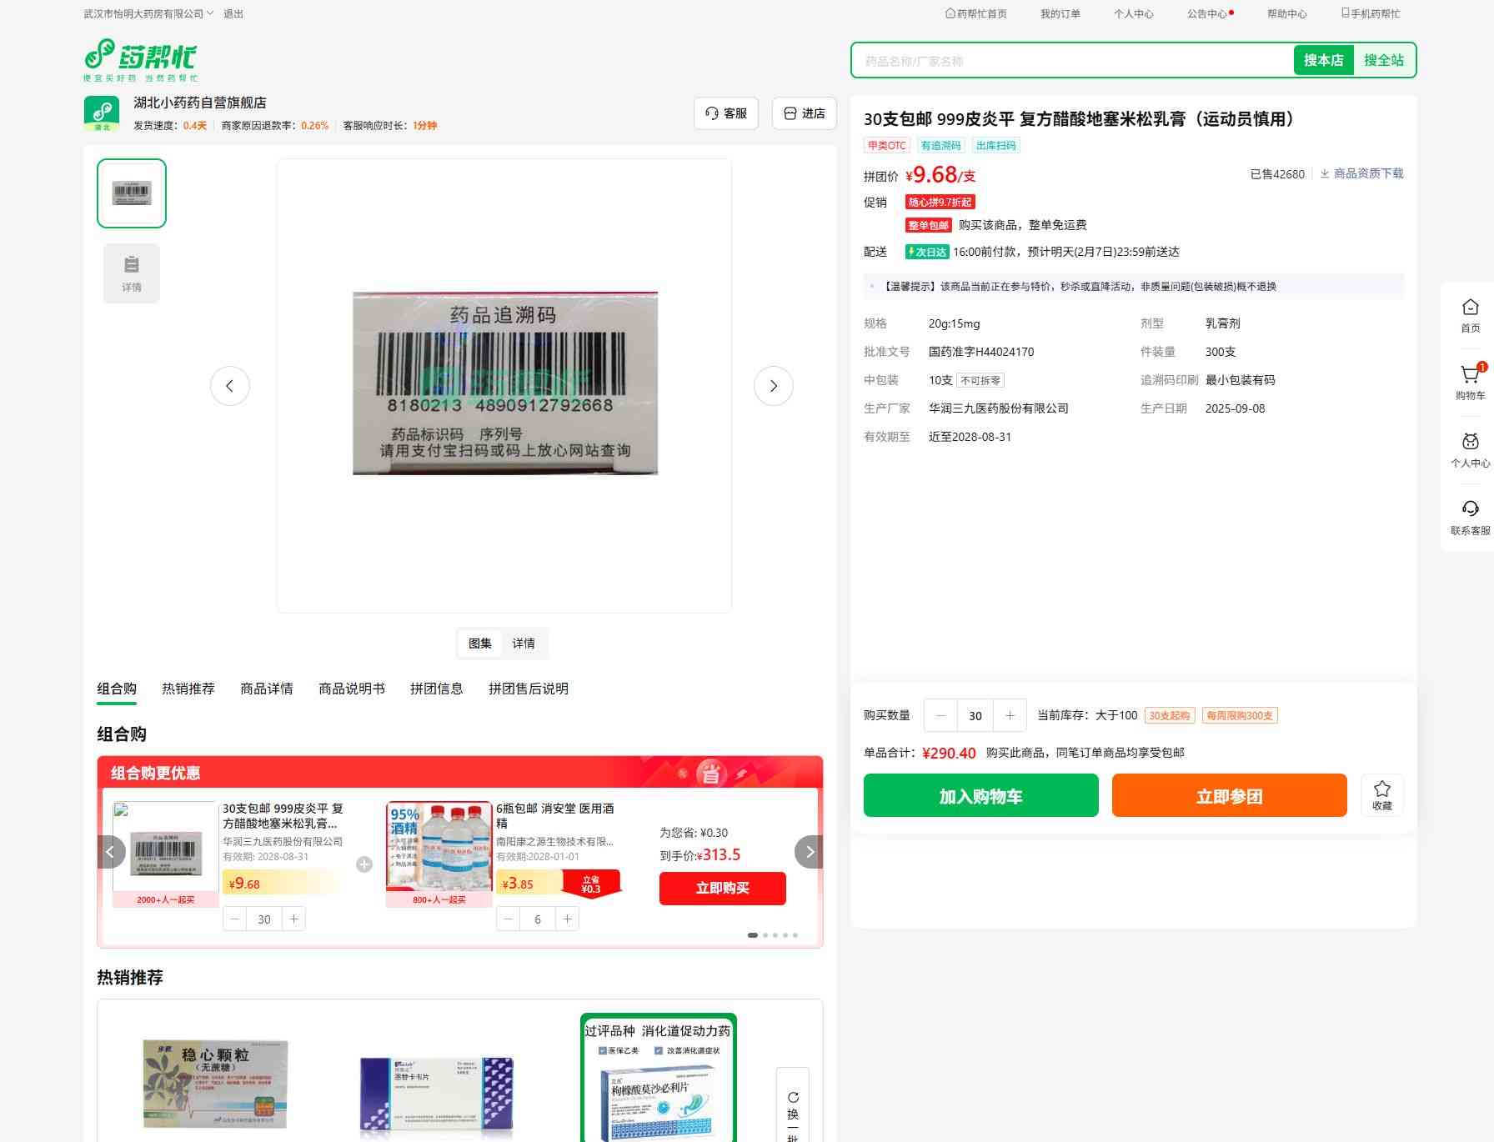Click the refresh recommendations icon
Screen dimensions: 1494x1142
793,1097
